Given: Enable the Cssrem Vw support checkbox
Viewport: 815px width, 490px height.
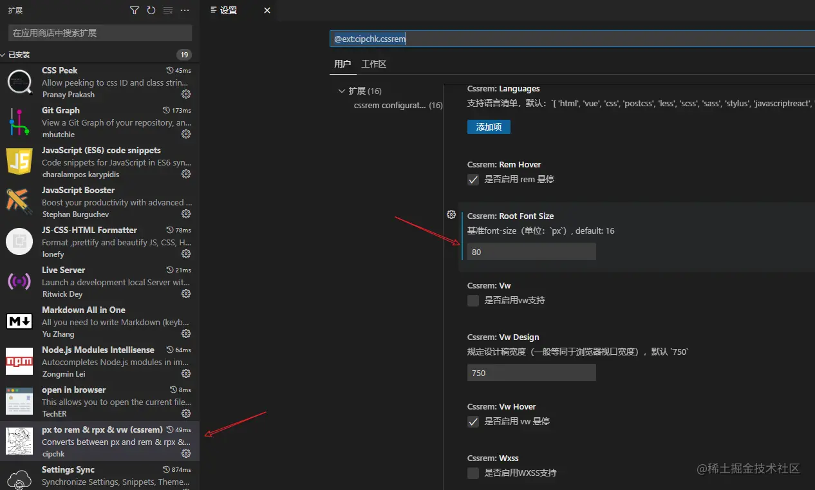Looking at the screenshot, I should 473,301.
